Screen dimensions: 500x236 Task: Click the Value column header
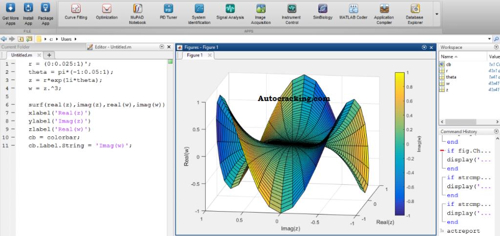[494, 57]
